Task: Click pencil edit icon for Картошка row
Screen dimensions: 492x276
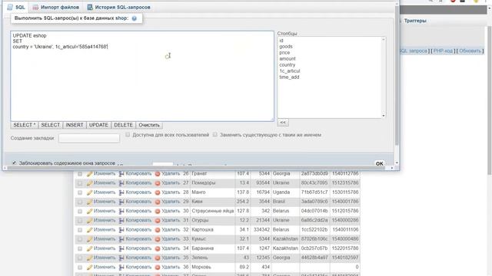Action: (x=90, y=230)
